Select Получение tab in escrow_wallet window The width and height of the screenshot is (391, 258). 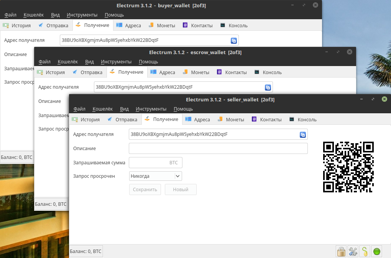127,72
